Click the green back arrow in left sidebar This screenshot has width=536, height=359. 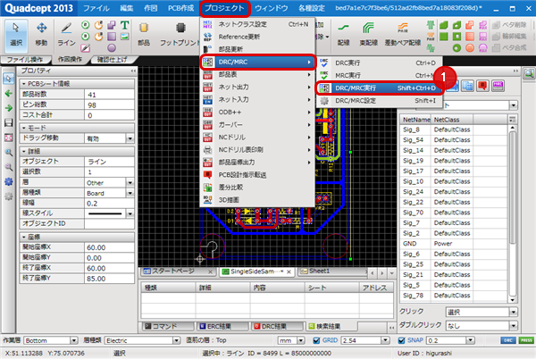[x=9, y=93]
